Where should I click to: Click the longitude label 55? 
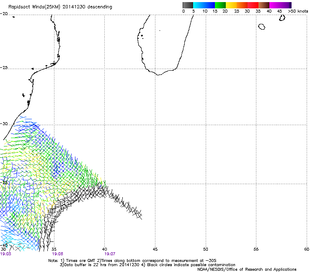(x=256, y=249)
